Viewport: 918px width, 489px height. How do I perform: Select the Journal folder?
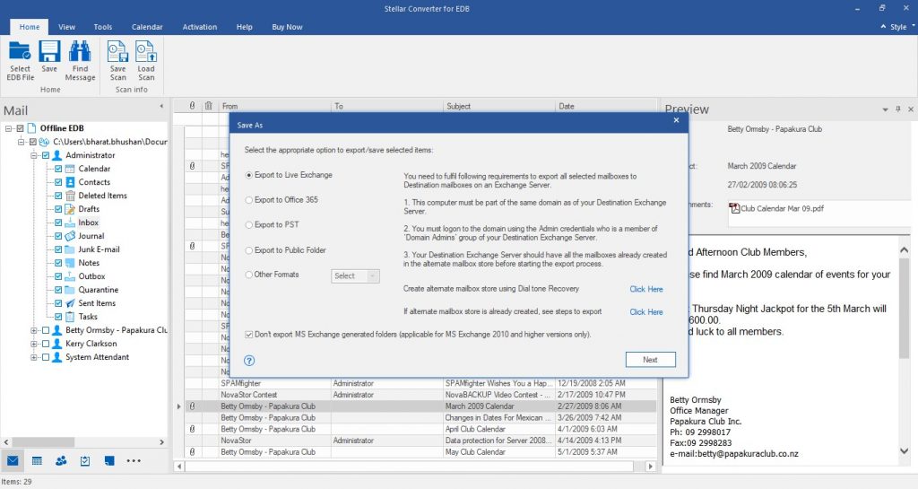tap(91, 236)
